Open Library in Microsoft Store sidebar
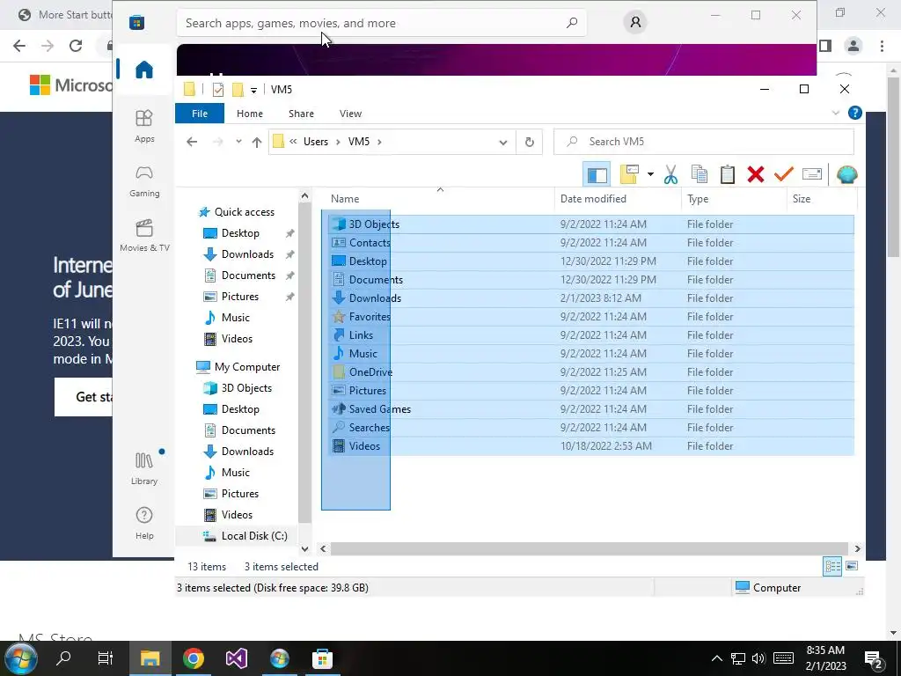Screen dimensions: 901x676 (144, 468)
